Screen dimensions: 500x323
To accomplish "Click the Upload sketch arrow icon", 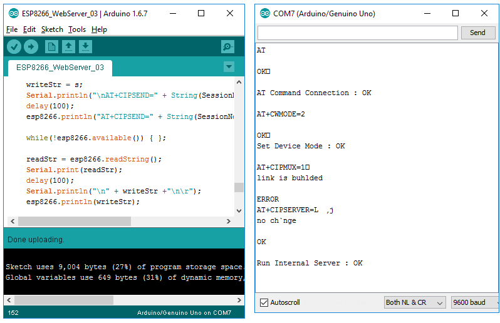I will (31, 47).
